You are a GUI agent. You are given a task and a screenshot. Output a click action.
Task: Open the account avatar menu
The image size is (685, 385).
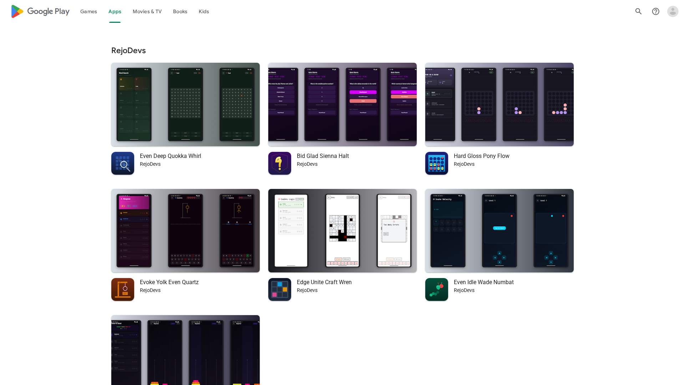point(673,11)
